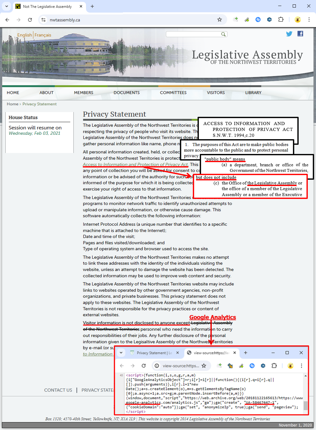Screen dimensions: 316x430
Task: Click the dark blue hexagon extension in main toolbar
Action: point(269,20)
